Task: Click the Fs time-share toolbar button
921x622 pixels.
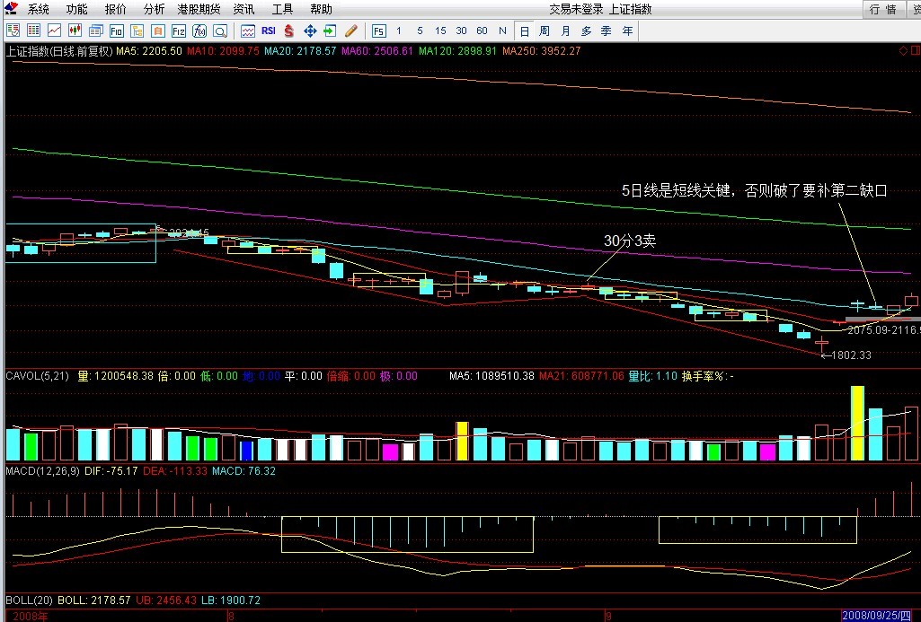Action: [377, 31]
